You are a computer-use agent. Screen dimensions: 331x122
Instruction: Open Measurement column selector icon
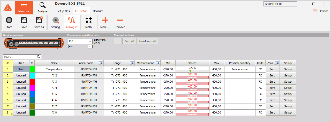pyautogui.click(x=158, y=63)
